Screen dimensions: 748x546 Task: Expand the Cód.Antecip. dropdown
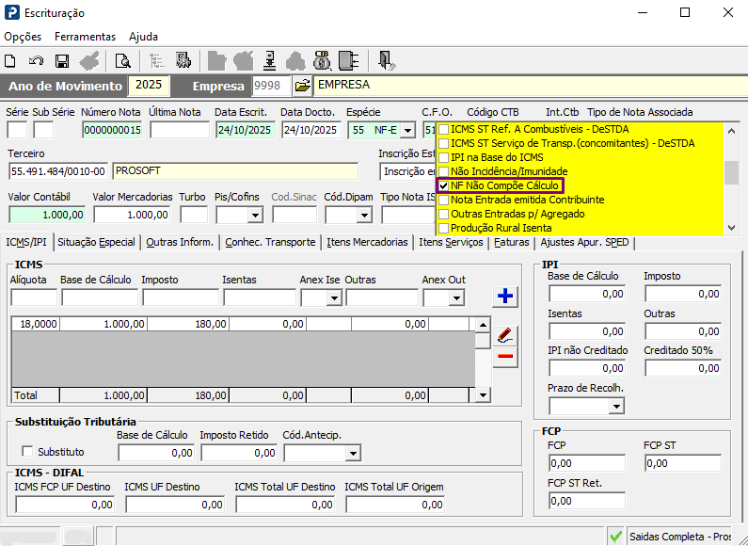coord(352,453)
